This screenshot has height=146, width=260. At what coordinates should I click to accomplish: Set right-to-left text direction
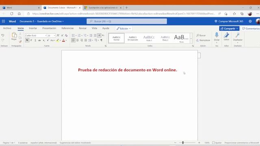coord(103,35)
